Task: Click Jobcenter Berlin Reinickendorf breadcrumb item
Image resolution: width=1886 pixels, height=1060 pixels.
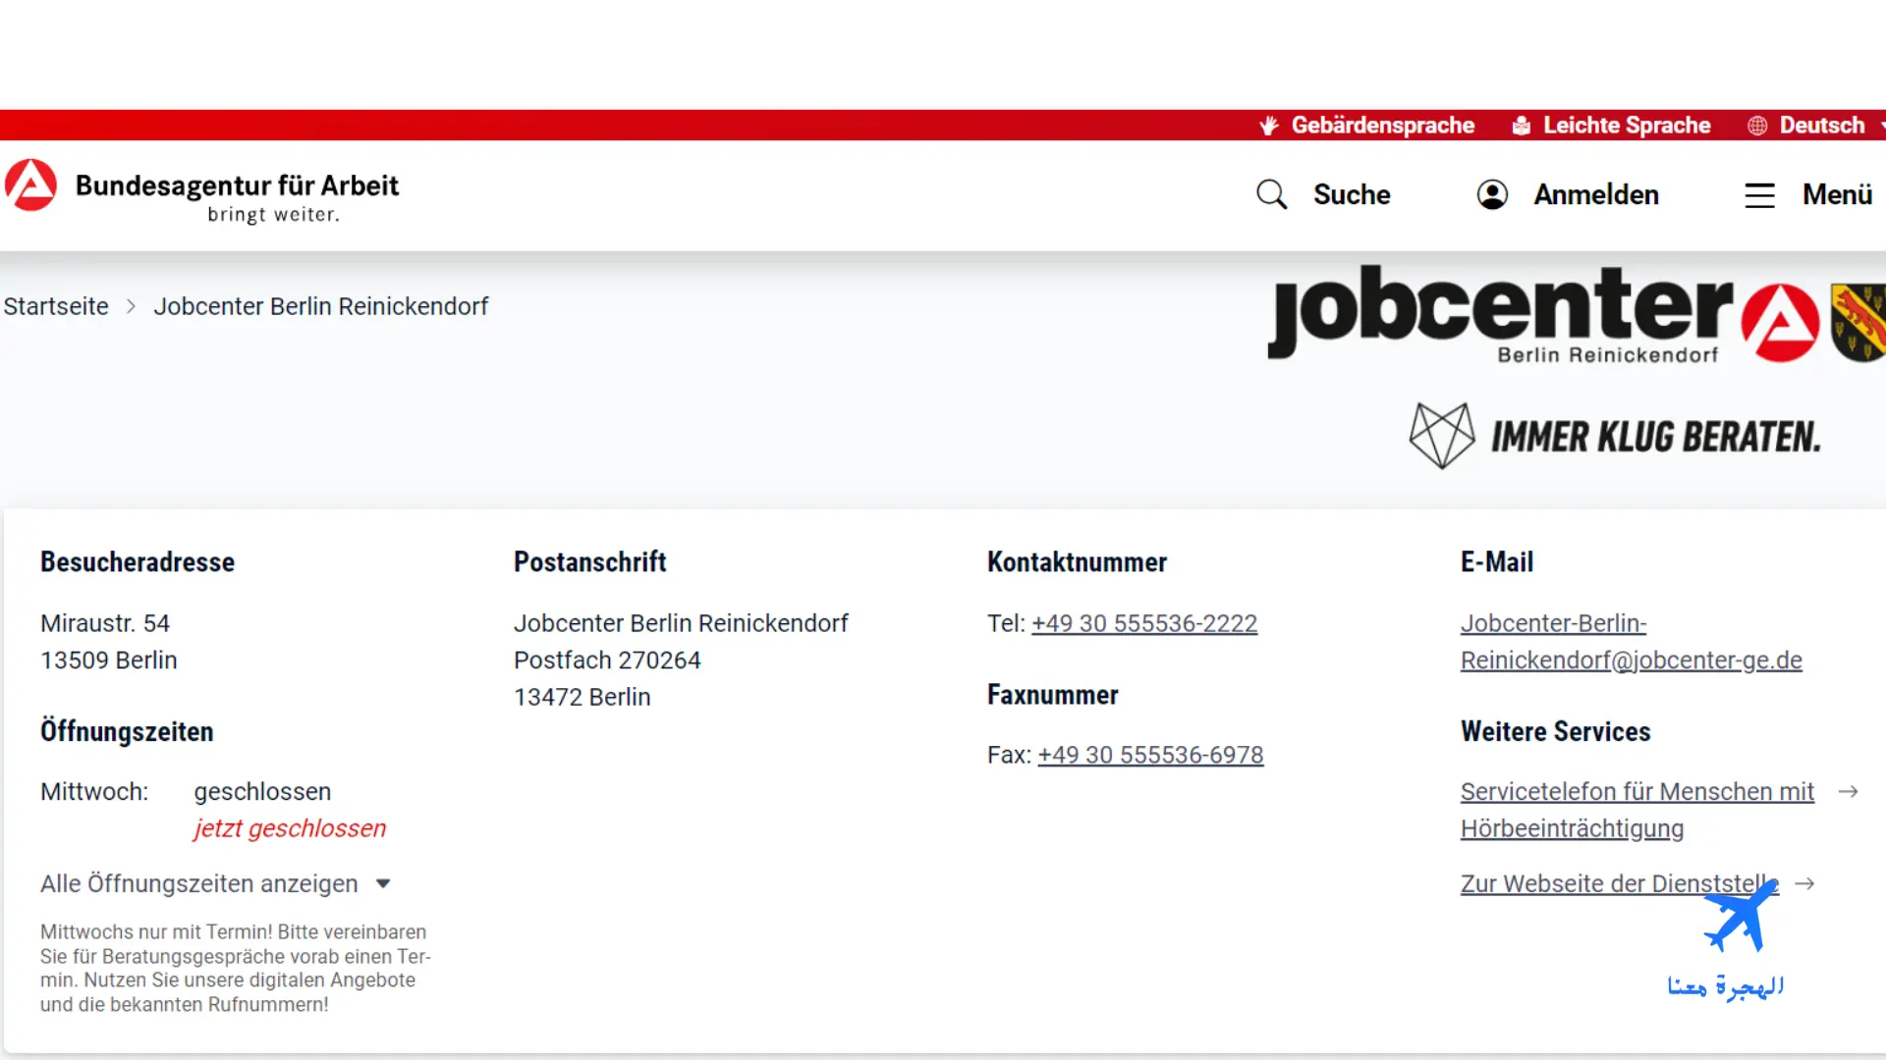Action: click(x=320, y=306)
